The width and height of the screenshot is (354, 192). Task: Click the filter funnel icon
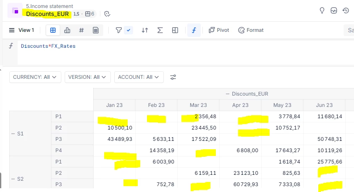(x=119, y=30)
